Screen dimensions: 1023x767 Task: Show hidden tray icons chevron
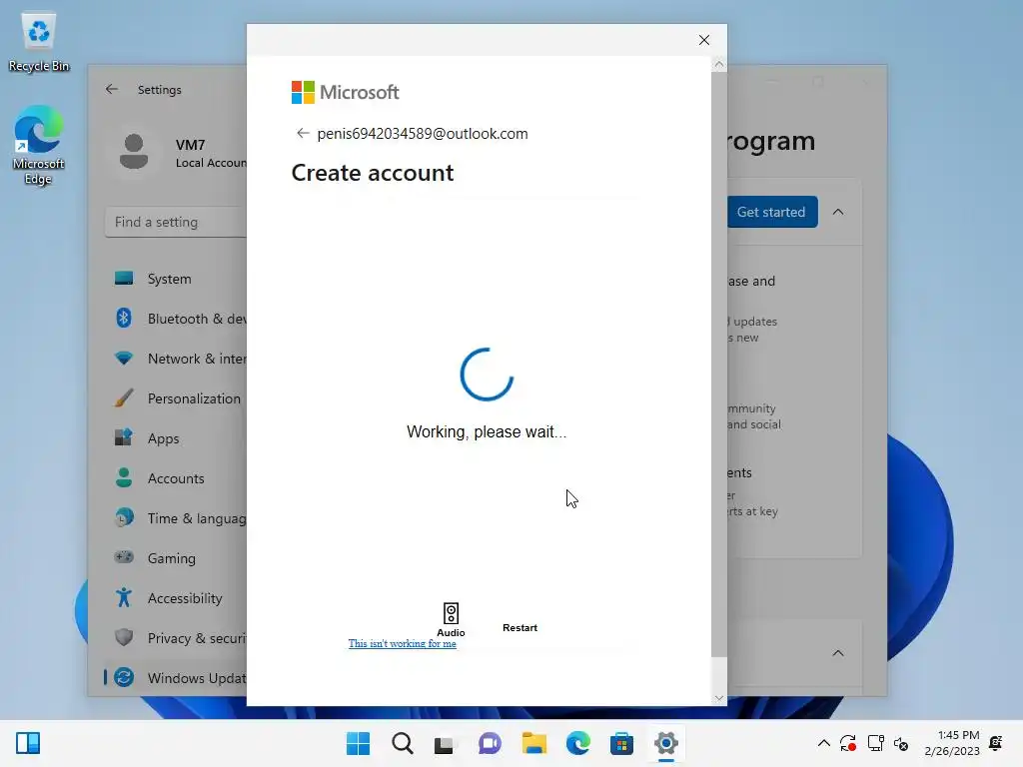(x=824, y=743)
